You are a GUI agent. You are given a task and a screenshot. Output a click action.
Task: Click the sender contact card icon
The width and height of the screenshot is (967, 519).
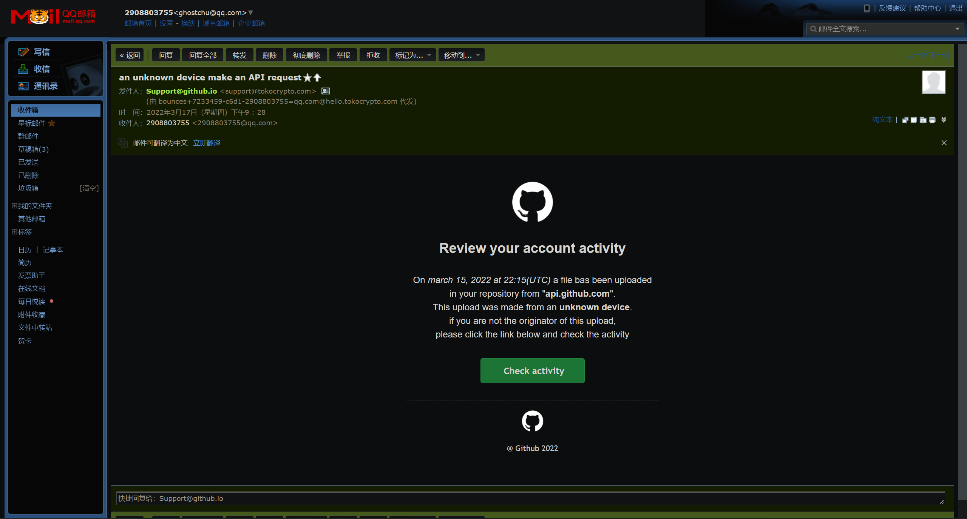[x=326, y=91]
